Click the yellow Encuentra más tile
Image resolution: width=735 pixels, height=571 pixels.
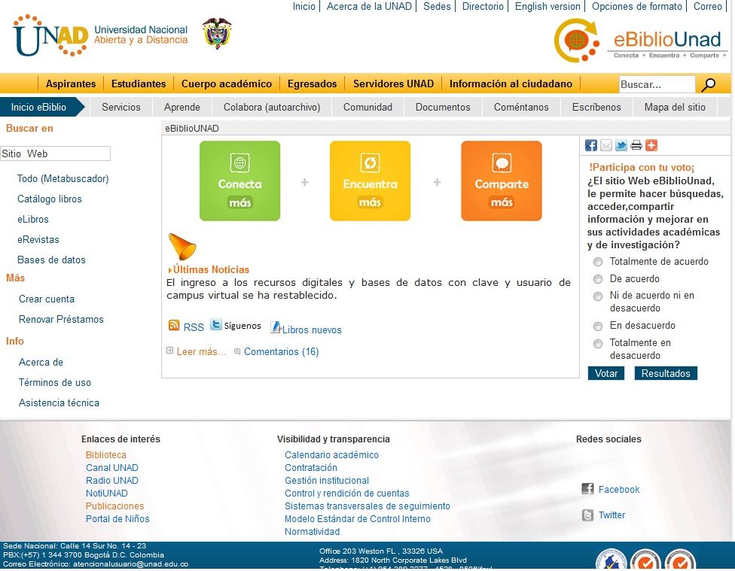pyautogui.click(x=370, y=181)
